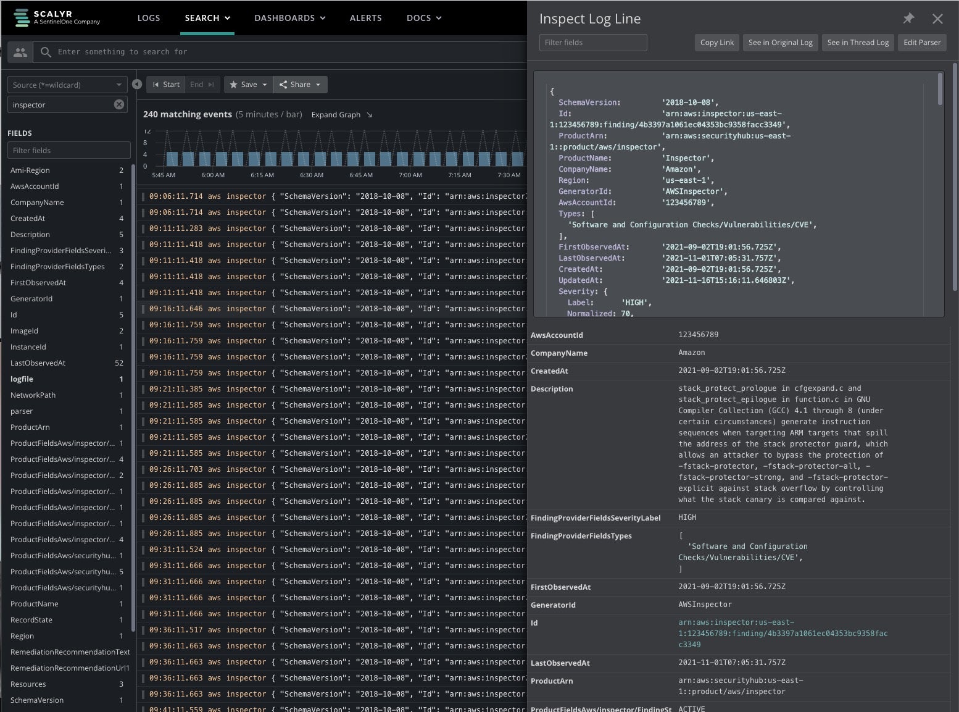
Task: Click the Copy Link button
Action: pyautogui.click(x=716, y=43)
